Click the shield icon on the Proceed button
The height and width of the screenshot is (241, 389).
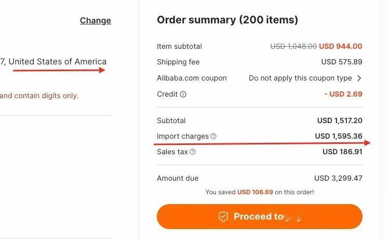coord(223,217)
